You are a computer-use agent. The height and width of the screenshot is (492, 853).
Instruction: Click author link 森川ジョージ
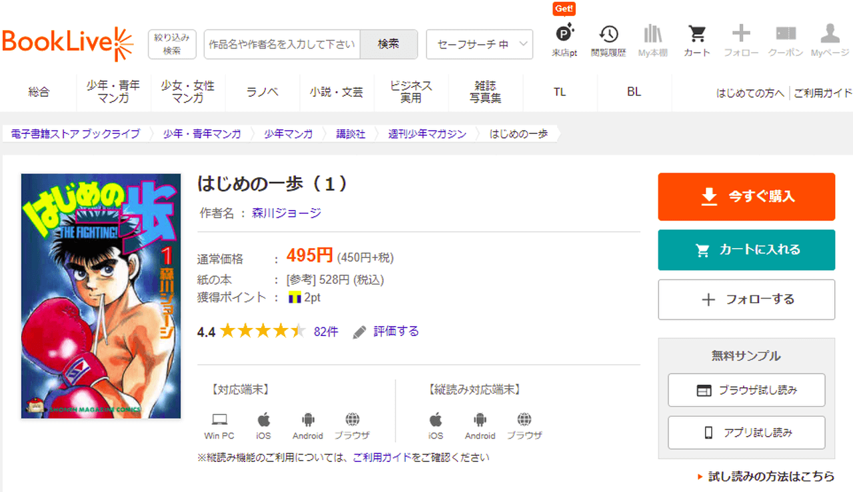tap(287, 213)
